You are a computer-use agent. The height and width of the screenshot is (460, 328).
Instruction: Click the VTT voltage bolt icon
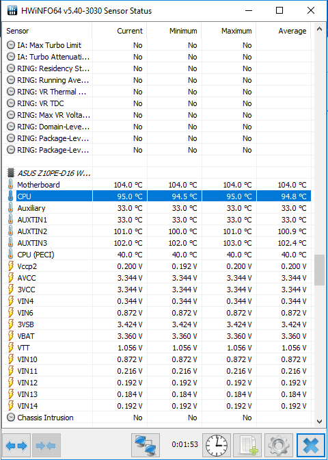click(11, 348)
